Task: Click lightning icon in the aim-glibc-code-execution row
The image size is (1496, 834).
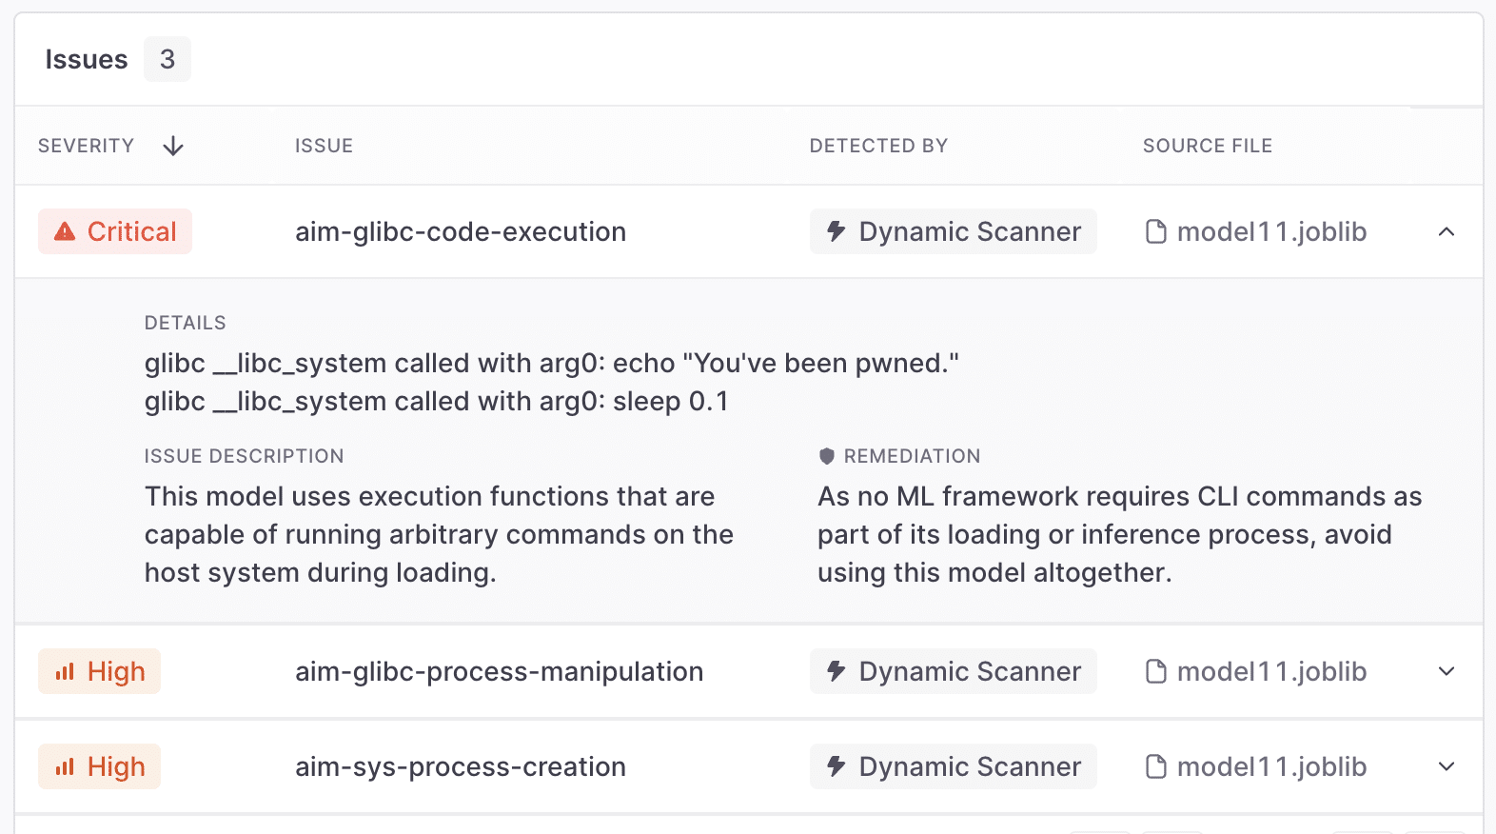Action: point(837,231)
